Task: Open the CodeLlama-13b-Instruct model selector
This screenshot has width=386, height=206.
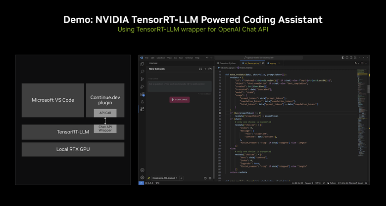Action: (x=165, y=178)
